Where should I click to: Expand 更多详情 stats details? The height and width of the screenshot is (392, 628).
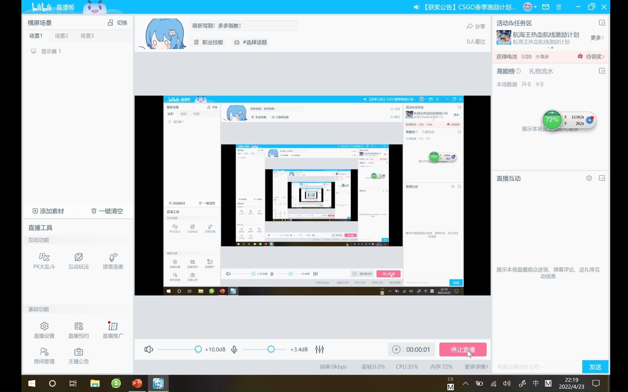[x=476, y=367]
